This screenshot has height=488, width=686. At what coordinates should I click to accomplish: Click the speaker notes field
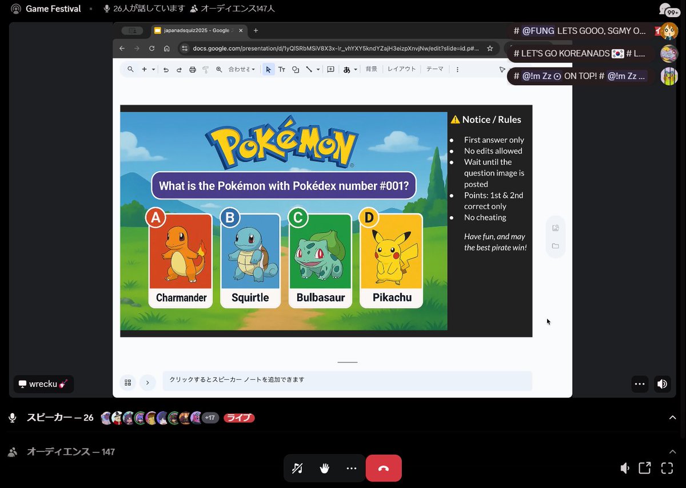coord(347,380)
